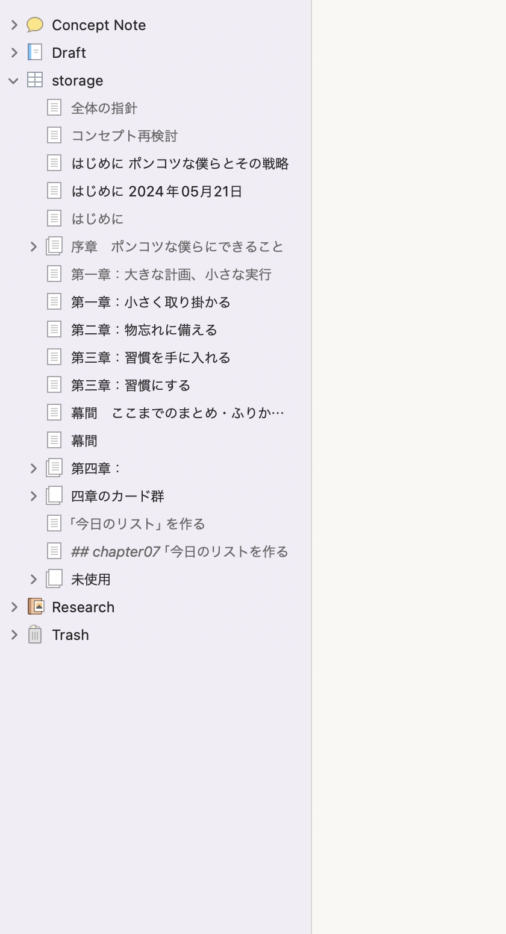Expand the Concept Note disclosure triangle
The image size is (506, 934).
point(14,25)
